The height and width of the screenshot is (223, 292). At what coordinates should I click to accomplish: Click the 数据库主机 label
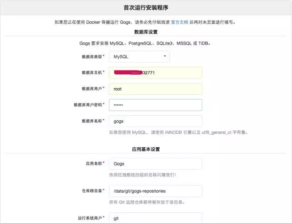[92, 72]
